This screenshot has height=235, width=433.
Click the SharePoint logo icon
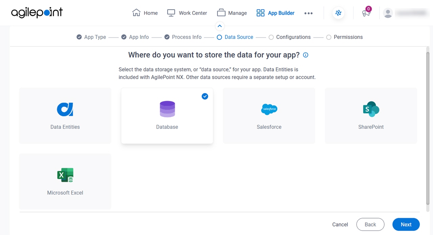[371, 109]
